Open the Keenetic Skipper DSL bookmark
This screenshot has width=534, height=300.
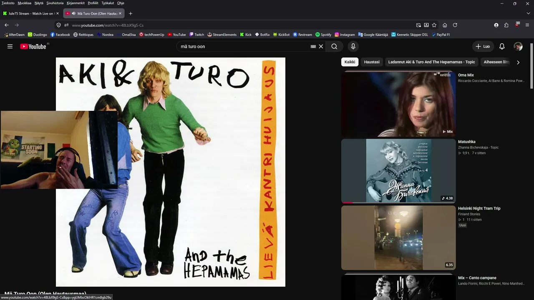point(410,35)
